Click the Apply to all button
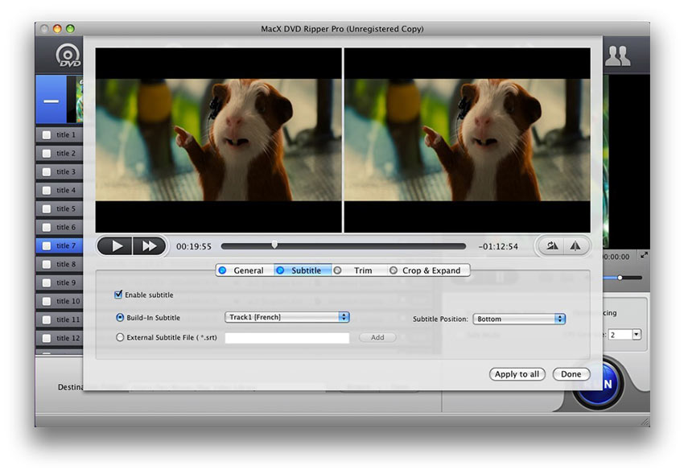 click(x=517, y=374)
